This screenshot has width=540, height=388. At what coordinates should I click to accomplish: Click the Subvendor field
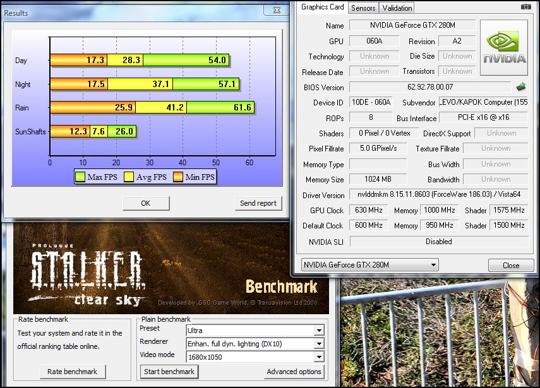[x=483, y=102]
